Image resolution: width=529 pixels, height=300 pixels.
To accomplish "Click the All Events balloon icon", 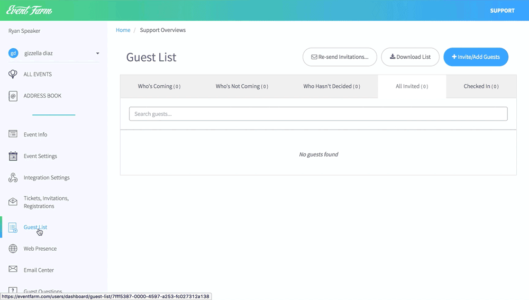I will (13, 74).
